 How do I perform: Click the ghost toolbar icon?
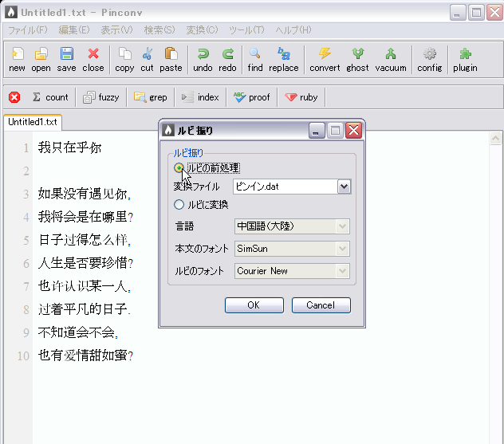click(x=357, y=60)
